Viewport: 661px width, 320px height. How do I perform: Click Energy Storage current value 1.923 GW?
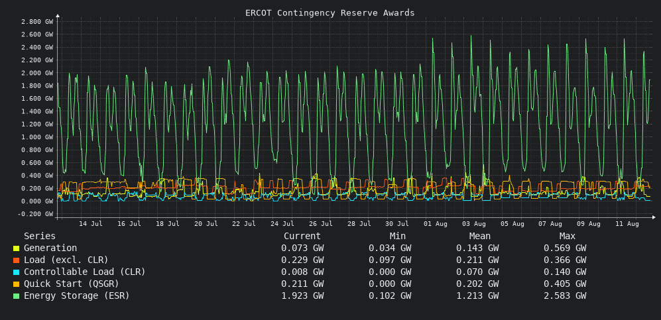click(x=302, y=296)
